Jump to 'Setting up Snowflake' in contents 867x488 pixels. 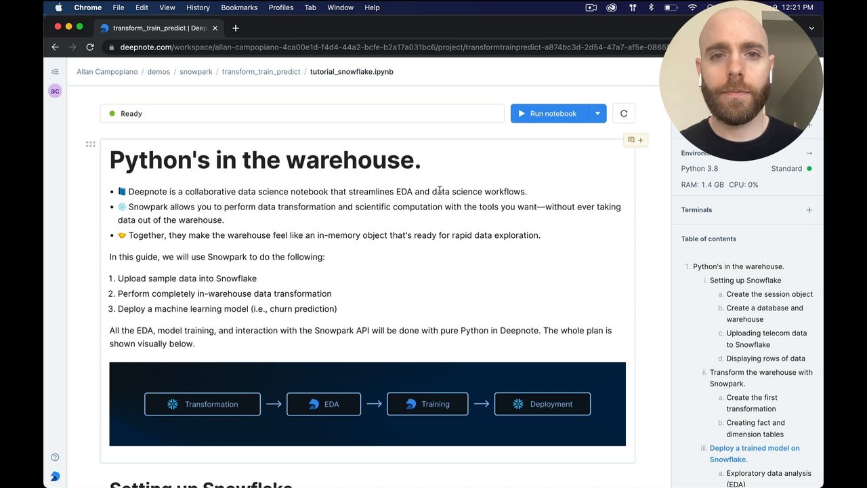point(745,280)
